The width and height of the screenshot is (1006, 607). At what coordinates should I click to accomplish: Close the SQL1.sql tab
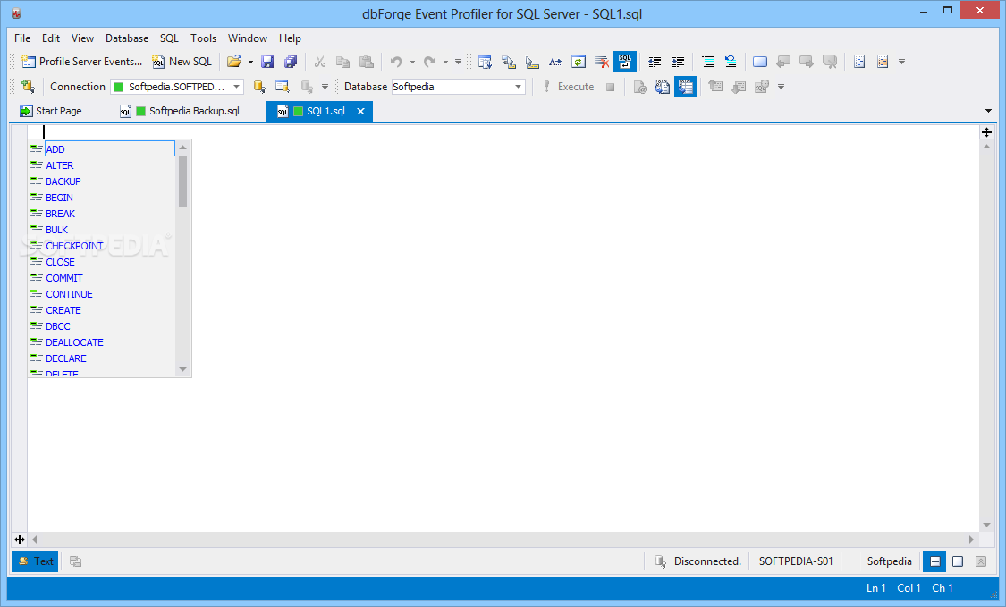tap(360, 112)
